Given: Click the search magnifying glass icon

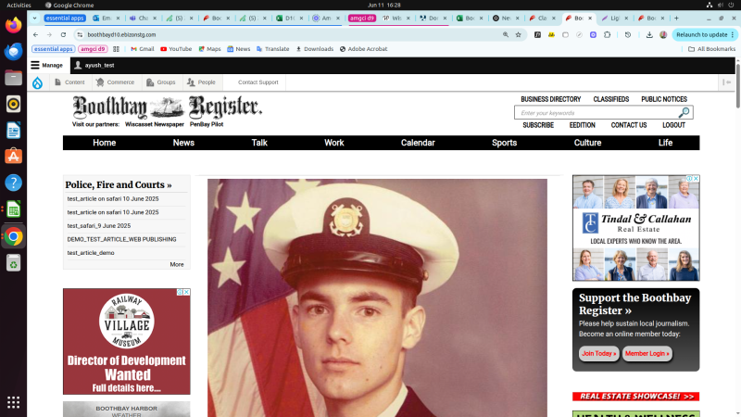Looking at the screenshot, I should (x=684, y=113).
